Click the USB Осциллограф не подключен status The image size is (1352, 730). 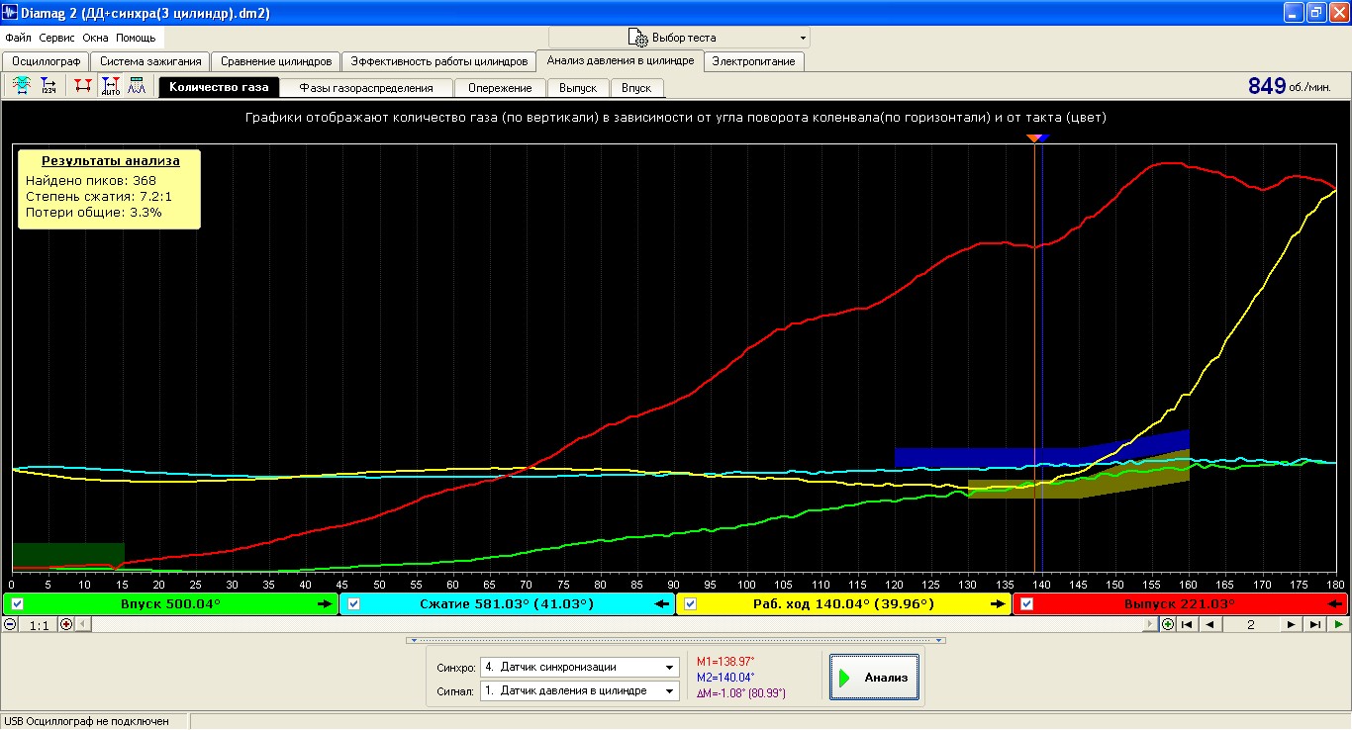point(87,721)
